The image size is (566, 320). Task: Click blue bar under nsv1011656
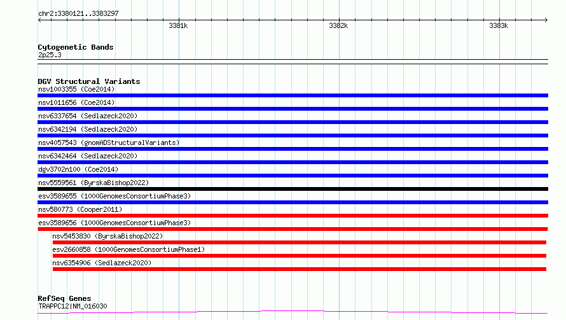point(293,109)
